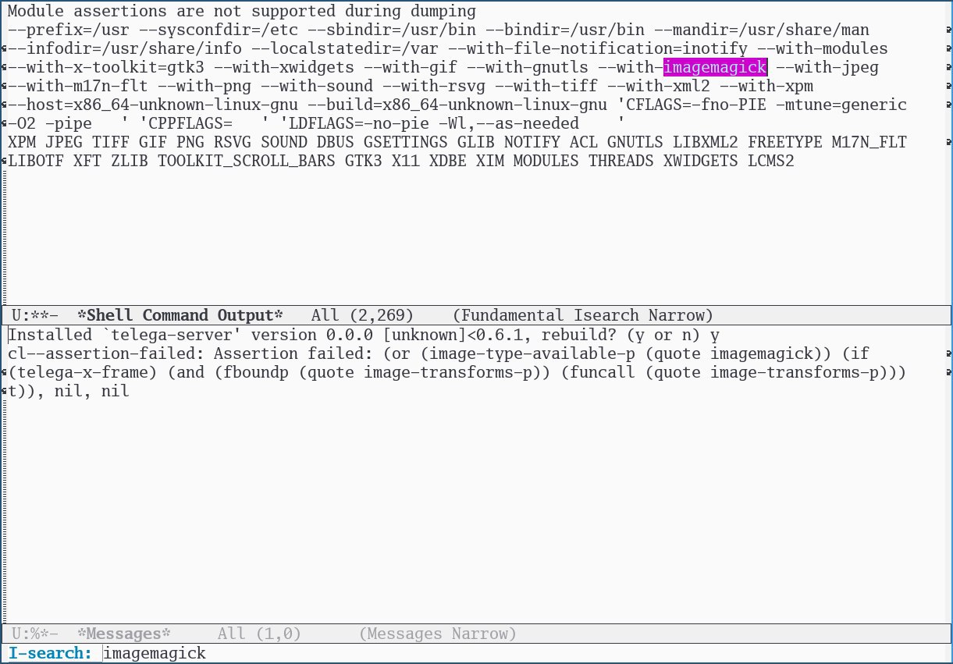Click the --with-xwidgets flag

[x=283, y=67]
